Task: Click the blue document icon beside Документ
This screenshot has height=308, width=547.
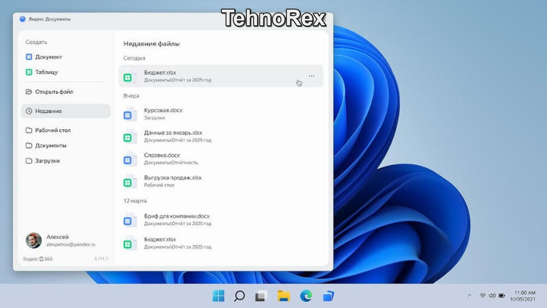Action: click(x=29, y=57)
